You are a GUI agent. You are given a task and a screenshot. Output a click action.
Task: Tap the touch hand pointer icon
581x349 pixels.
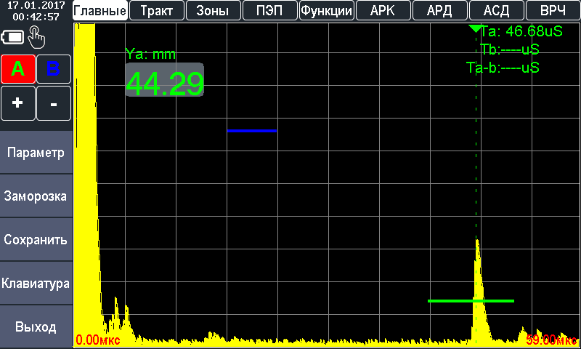pos(35,37)
